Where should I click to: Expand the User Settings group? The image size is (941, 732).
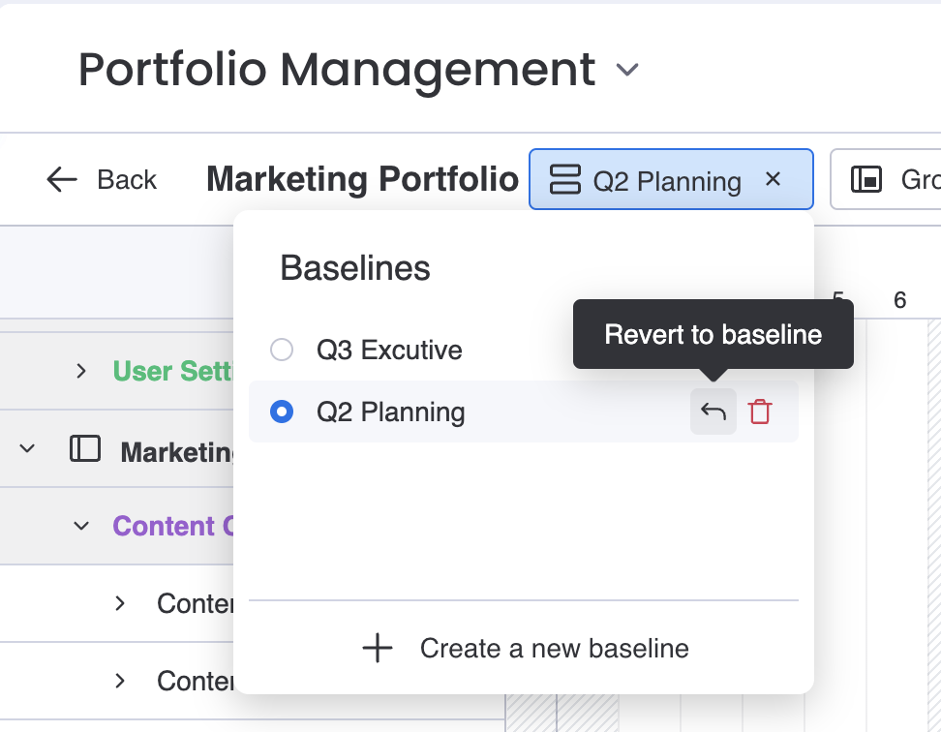81,371
